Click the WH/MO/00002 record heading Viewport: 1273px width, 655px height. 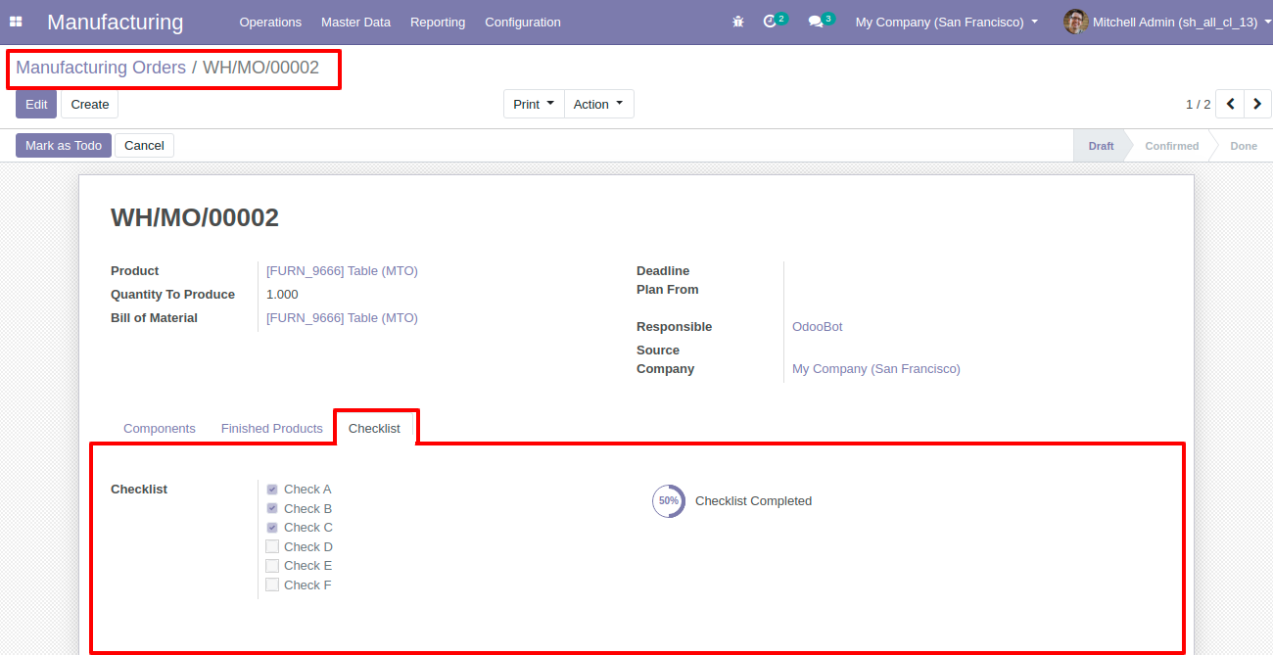point(195,217)
